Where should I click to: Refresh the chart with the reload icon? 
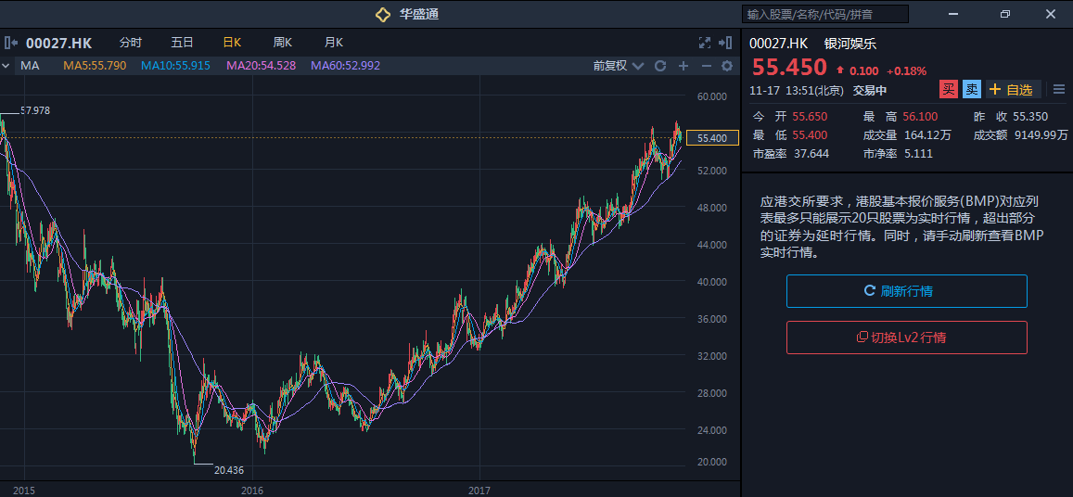pos(660,66)
